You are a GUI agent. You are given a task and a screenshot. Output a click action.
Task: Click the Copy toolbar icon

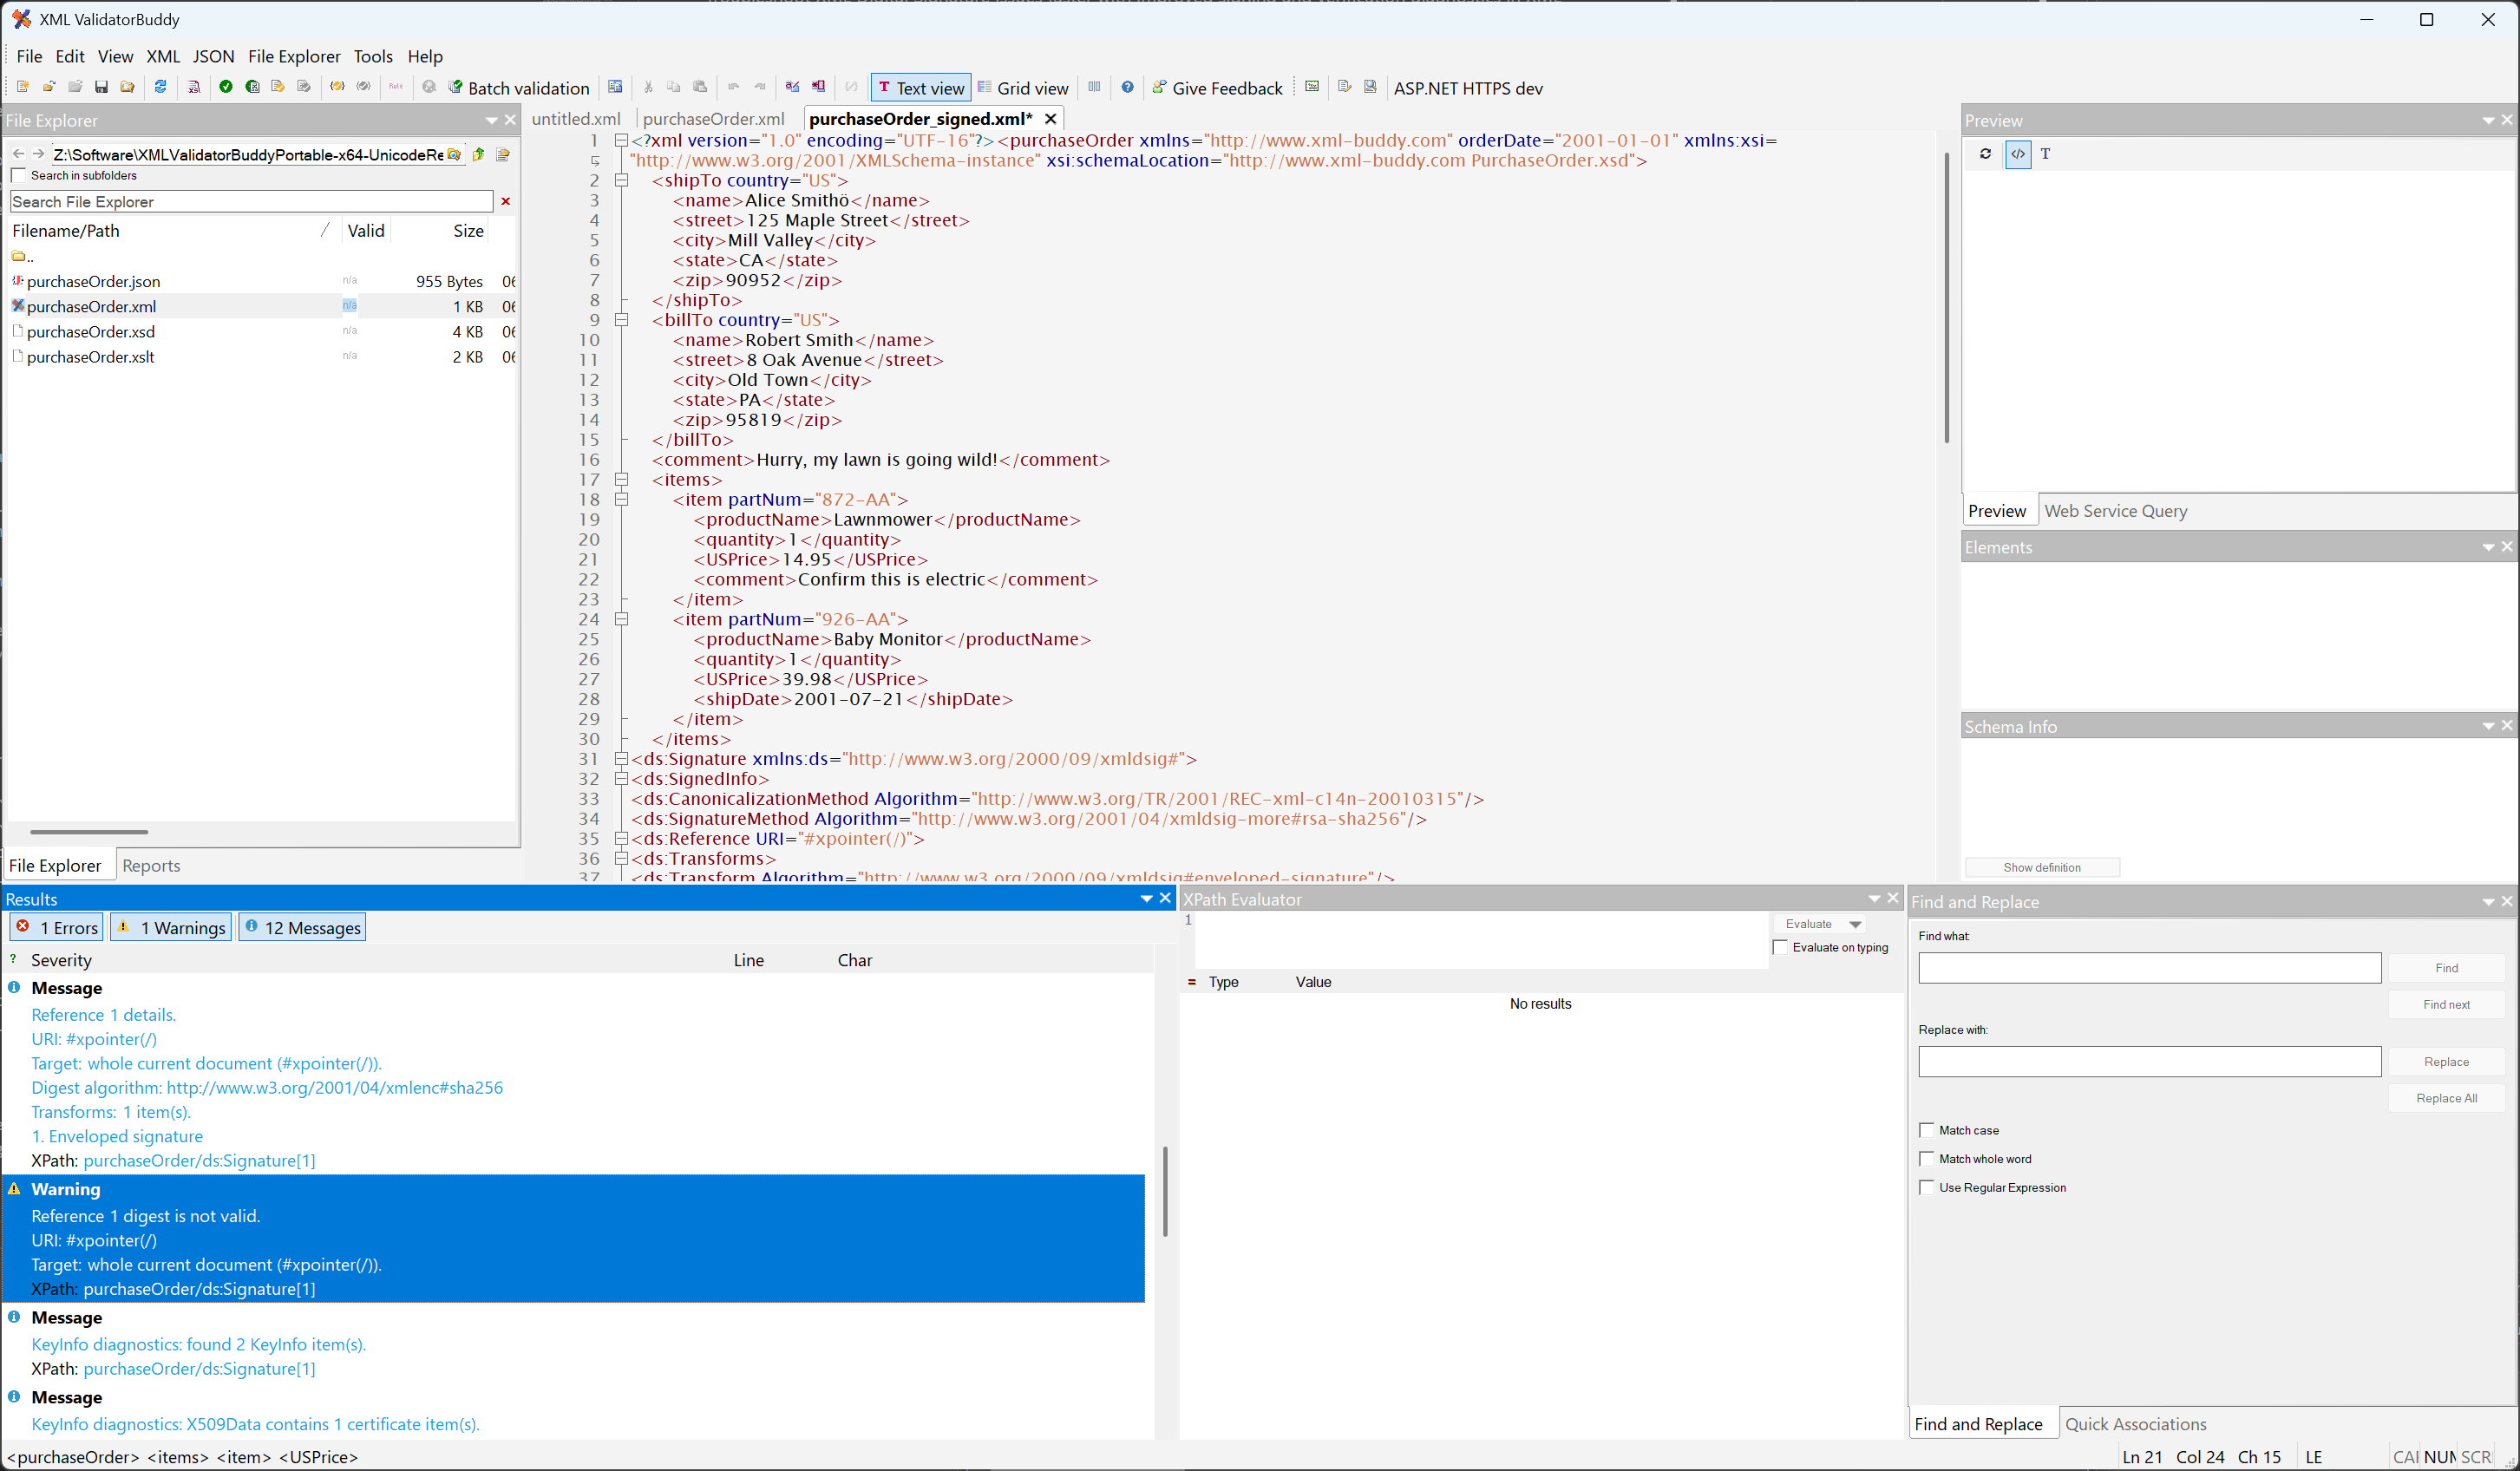click(674, 87)
